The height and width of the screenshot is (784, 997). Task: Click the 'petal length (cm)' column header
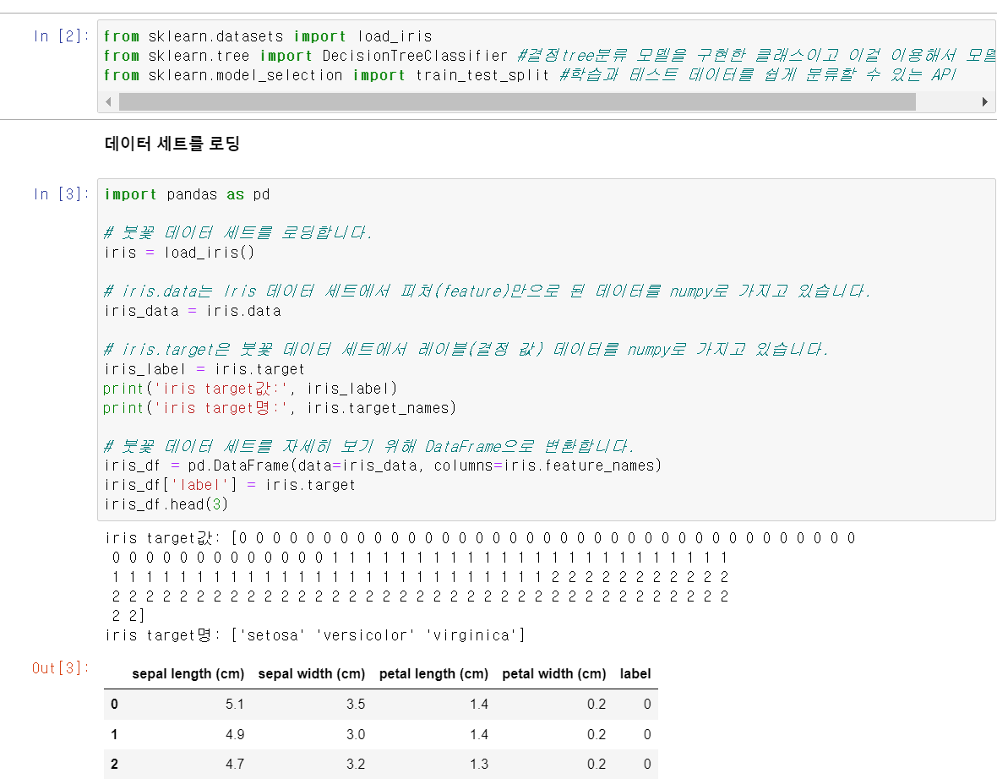[433, 674]
